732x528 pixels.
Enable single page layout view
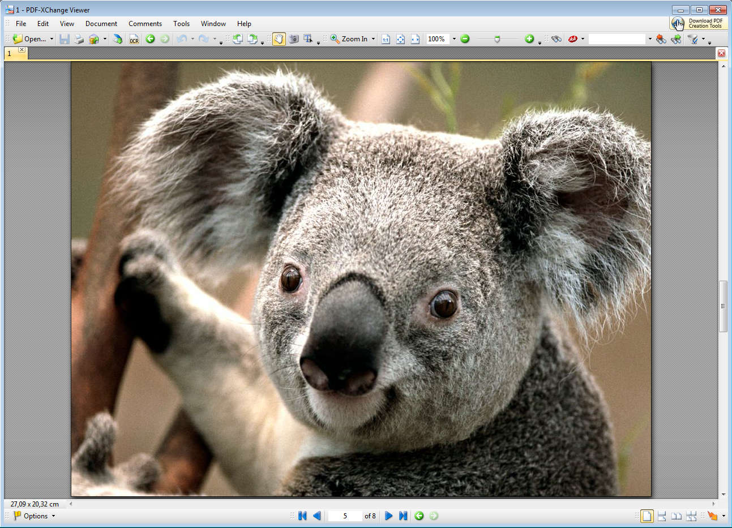(647, 516)
